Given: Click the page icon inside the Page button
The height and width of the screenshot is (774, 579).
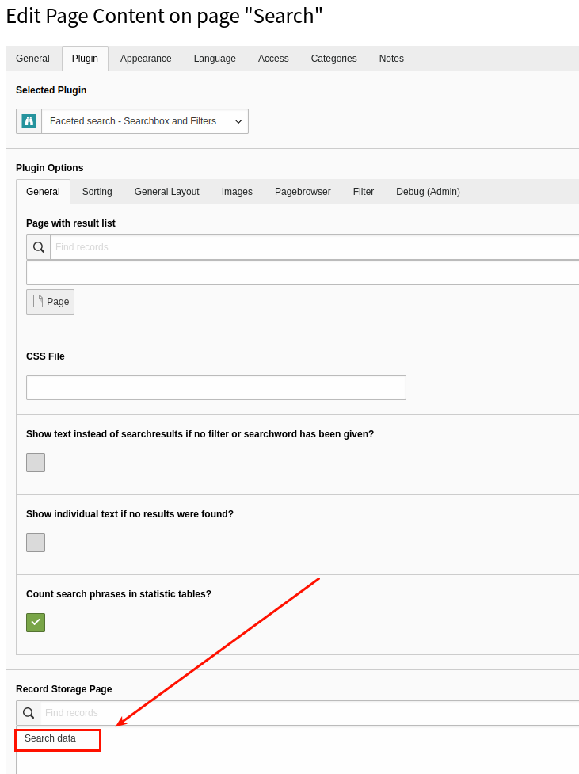Looking at the screenshot, I should (x=38, y=301).
